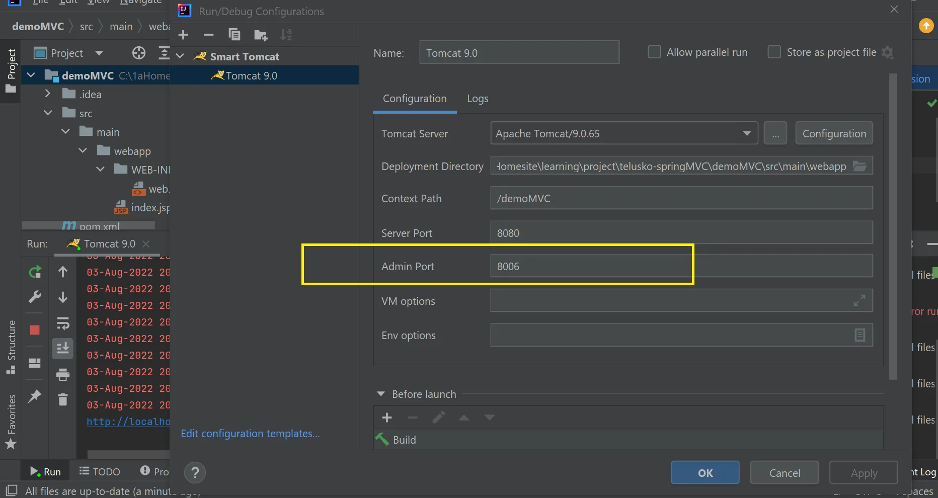Stop the running Tomcat process
938x498 pixels.
click(35, 330)
